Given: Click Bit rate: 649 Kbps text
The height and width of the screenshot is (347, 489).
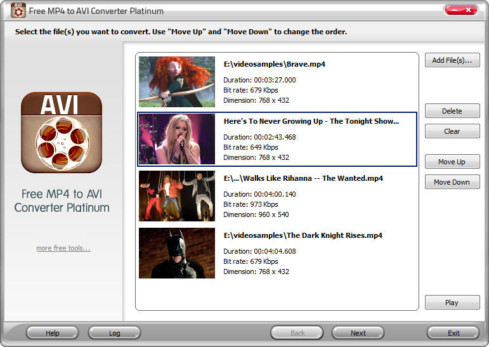Looking at the screenshot, I should click(251, 147).
